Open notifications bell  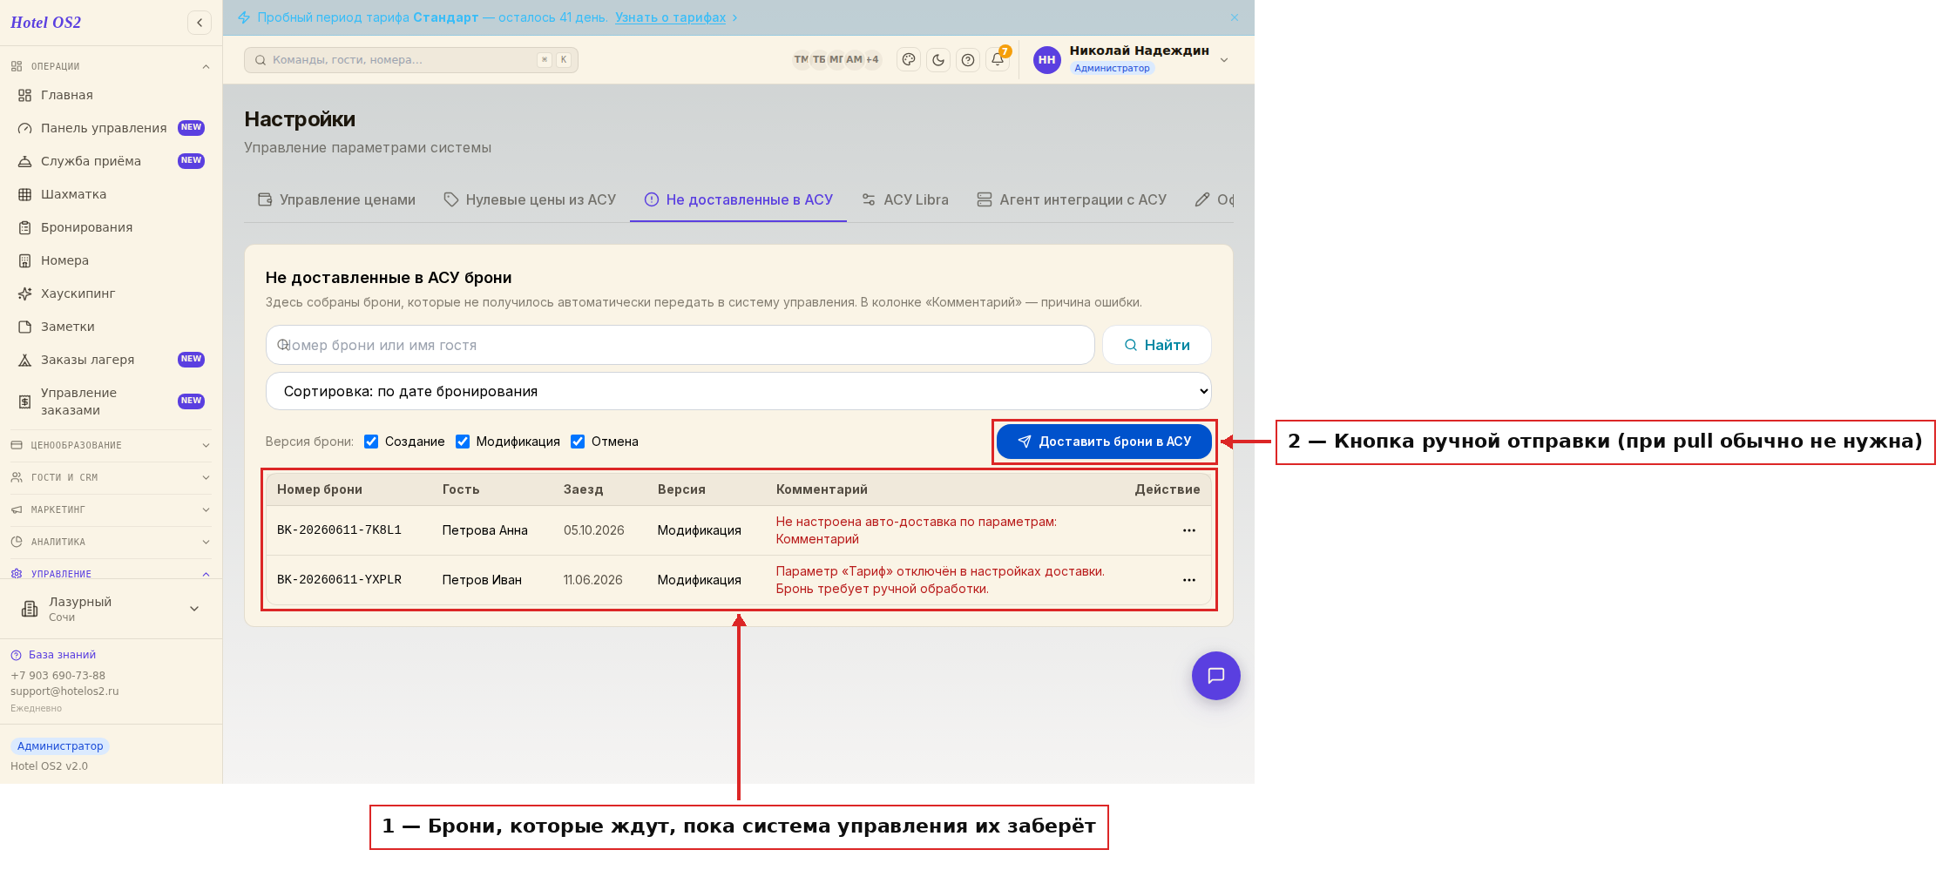point(998,60)
